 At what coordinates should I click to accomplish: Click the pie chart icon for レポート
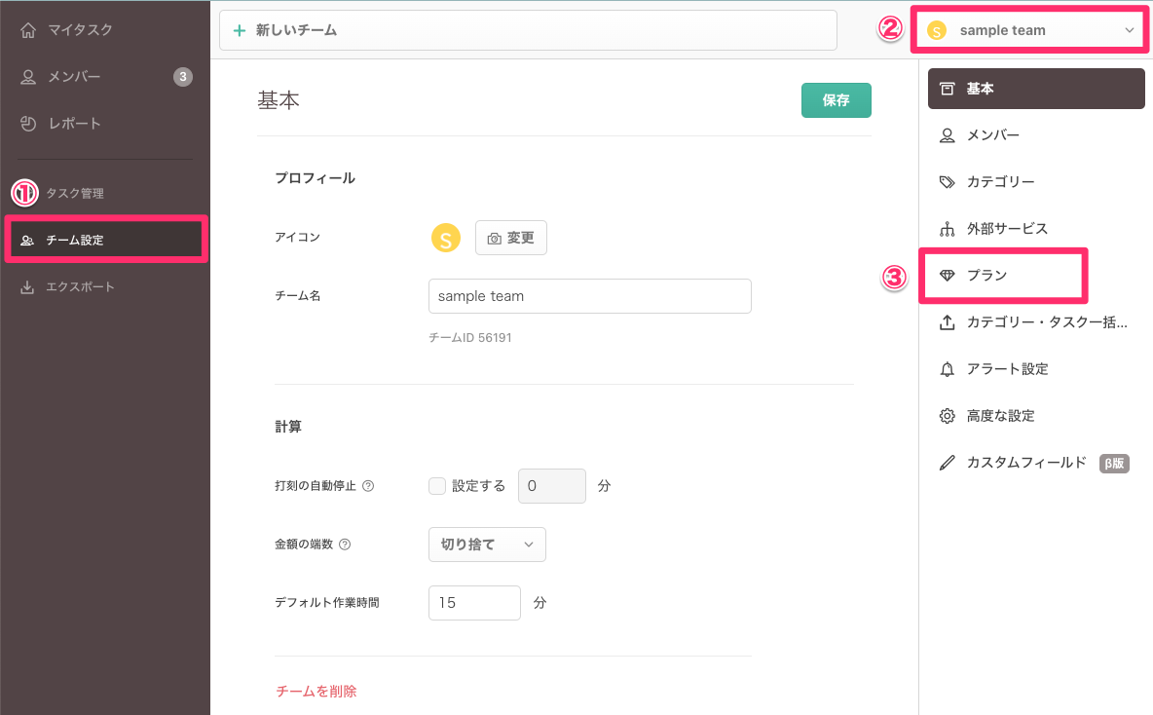click(x=28, y=124)
